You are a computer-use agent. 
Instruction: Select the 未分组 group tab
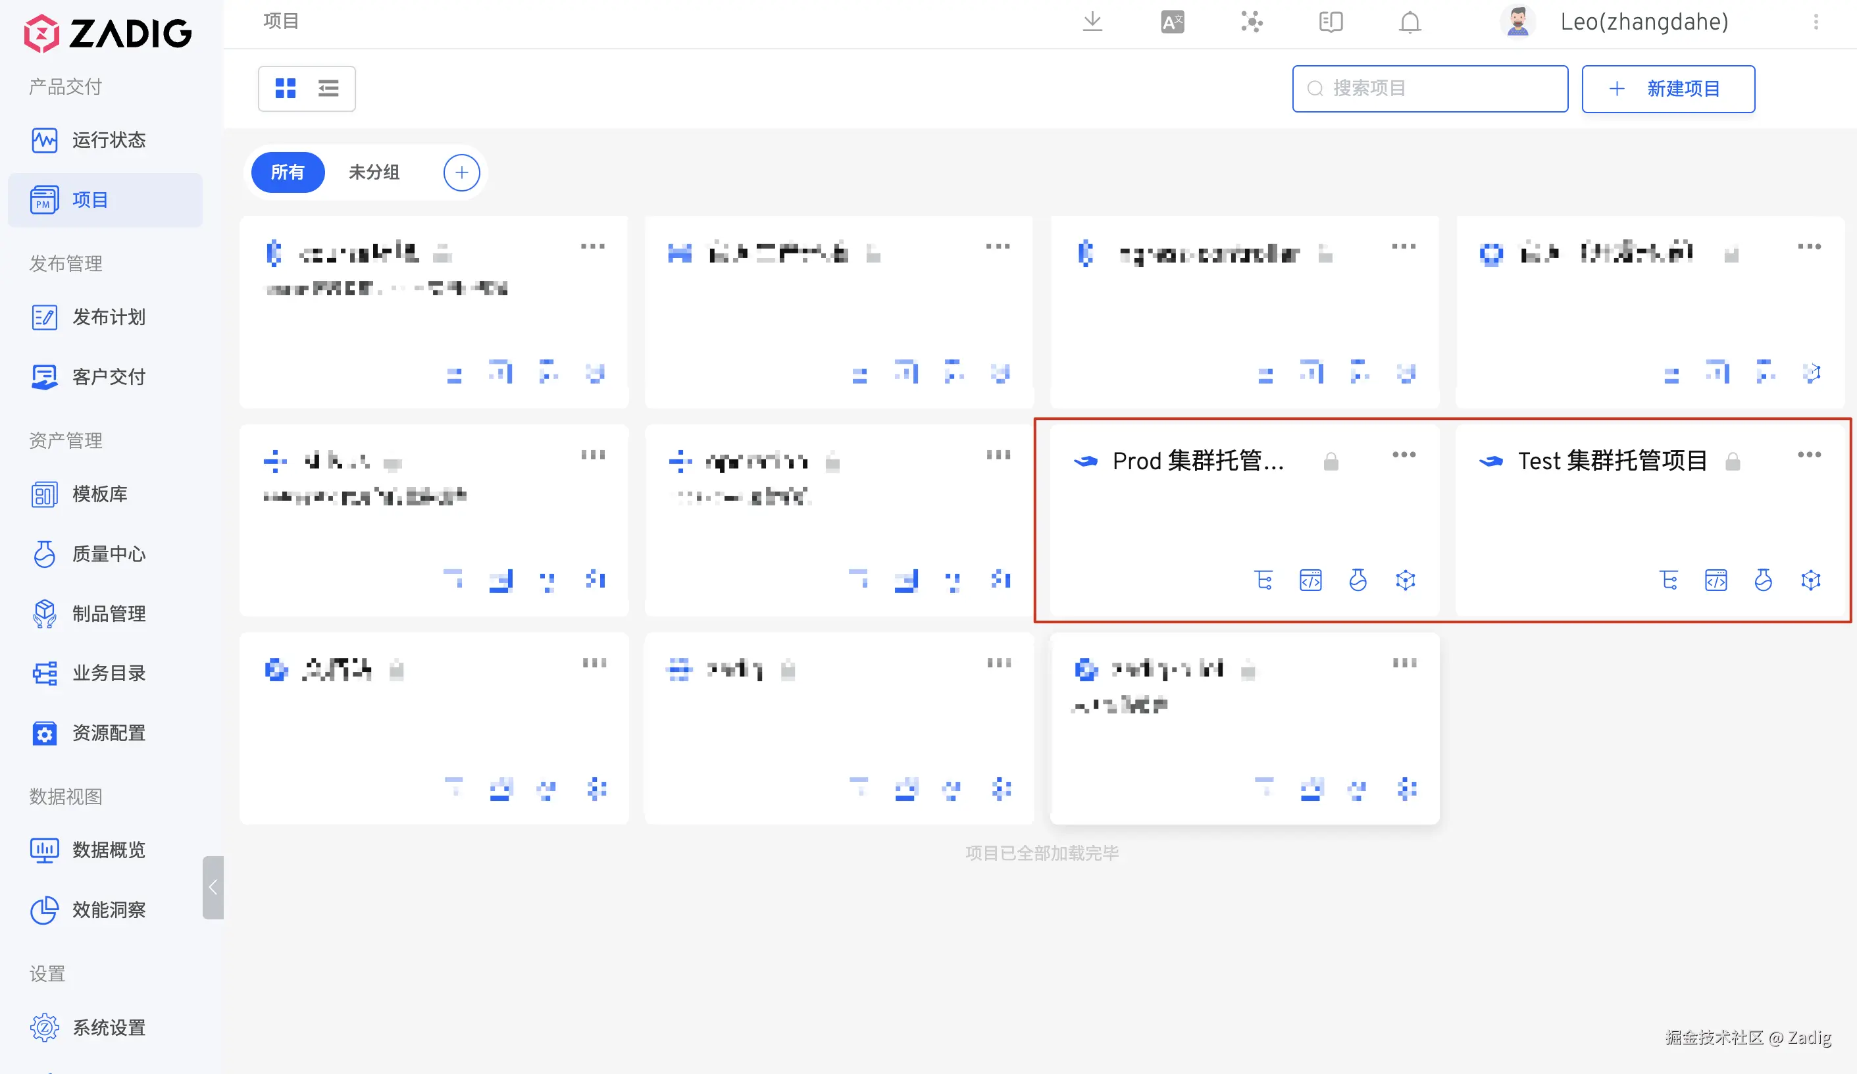pyautogui.click(x=374, y=172)
